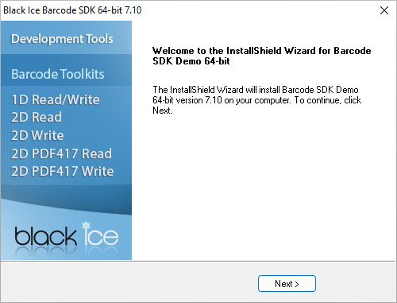Click the blank white area below the description

(x=264, y=185)
